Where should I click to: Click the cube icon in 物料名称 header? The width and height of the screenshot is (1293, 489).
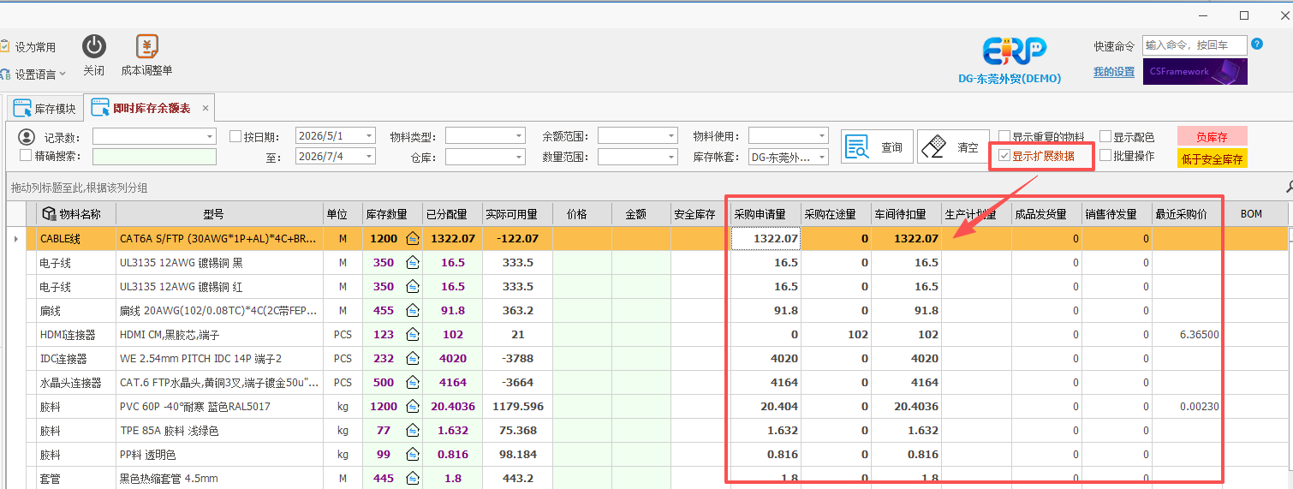coord(49,213)
